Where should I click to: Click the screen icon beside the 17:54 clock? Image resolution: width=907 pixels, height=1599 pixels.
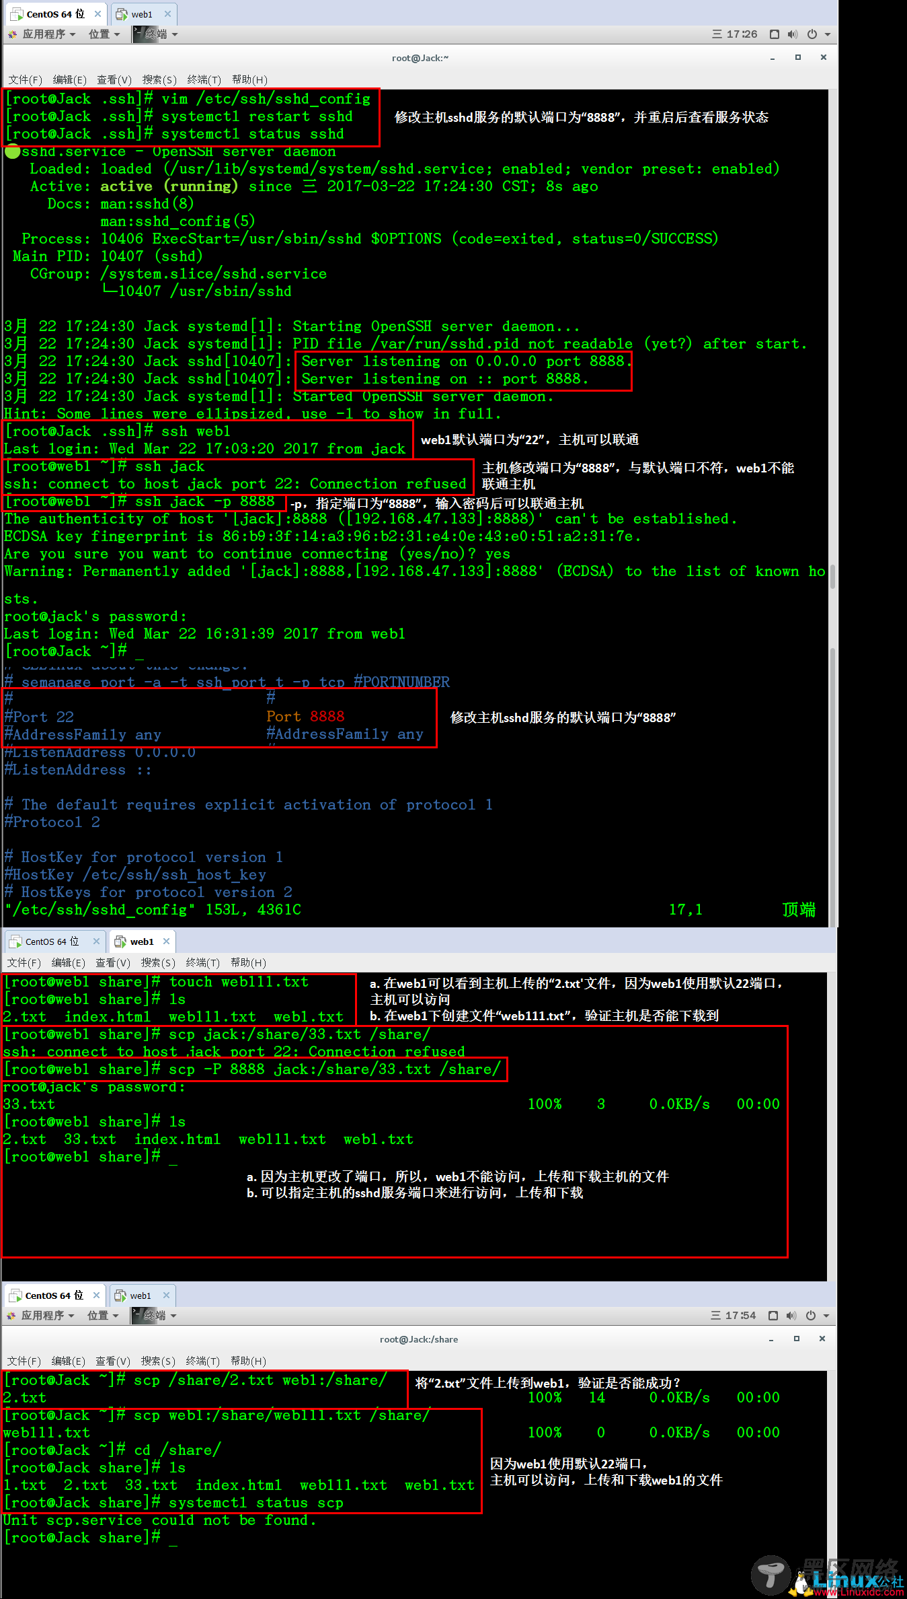pyautogui.click(x=773, y=1316)
